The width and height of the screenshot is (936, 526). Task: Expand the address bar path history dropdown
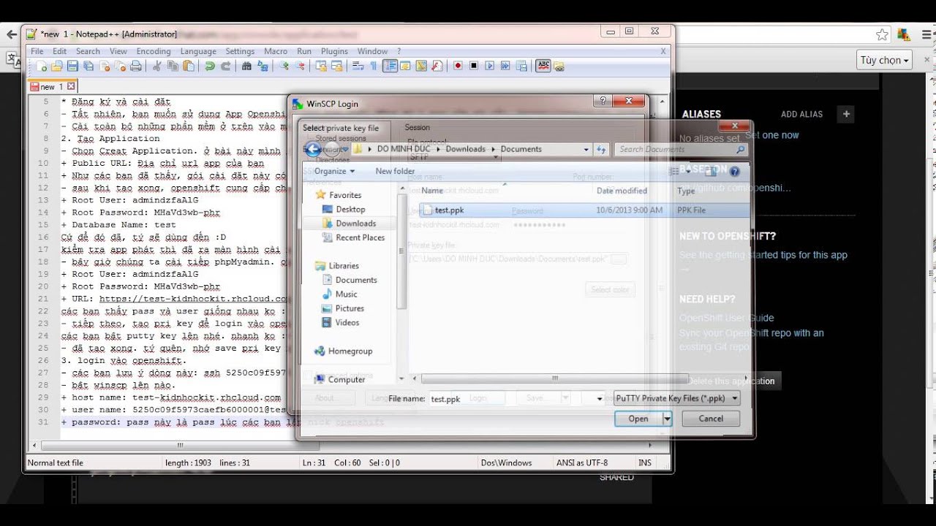[586, 149]
